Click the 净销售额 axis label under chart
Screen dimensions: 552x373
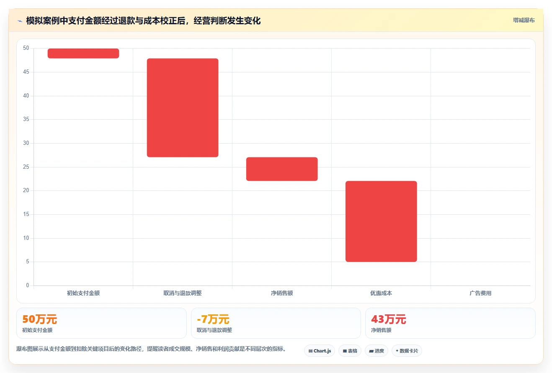coord(282,293)
